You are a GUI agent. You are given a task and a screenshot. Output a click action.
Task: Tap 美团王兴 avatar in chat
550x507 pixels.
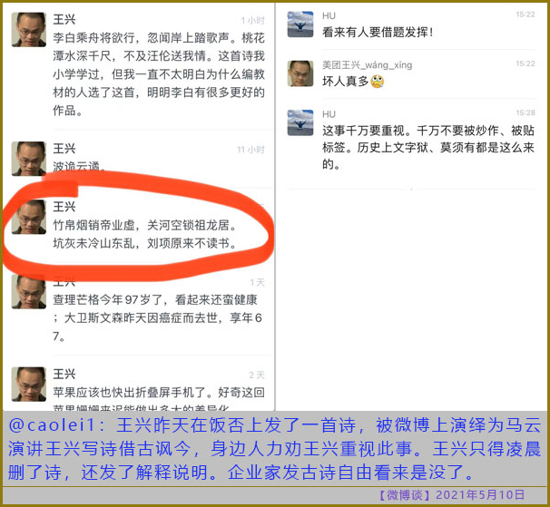click(300, 73)
